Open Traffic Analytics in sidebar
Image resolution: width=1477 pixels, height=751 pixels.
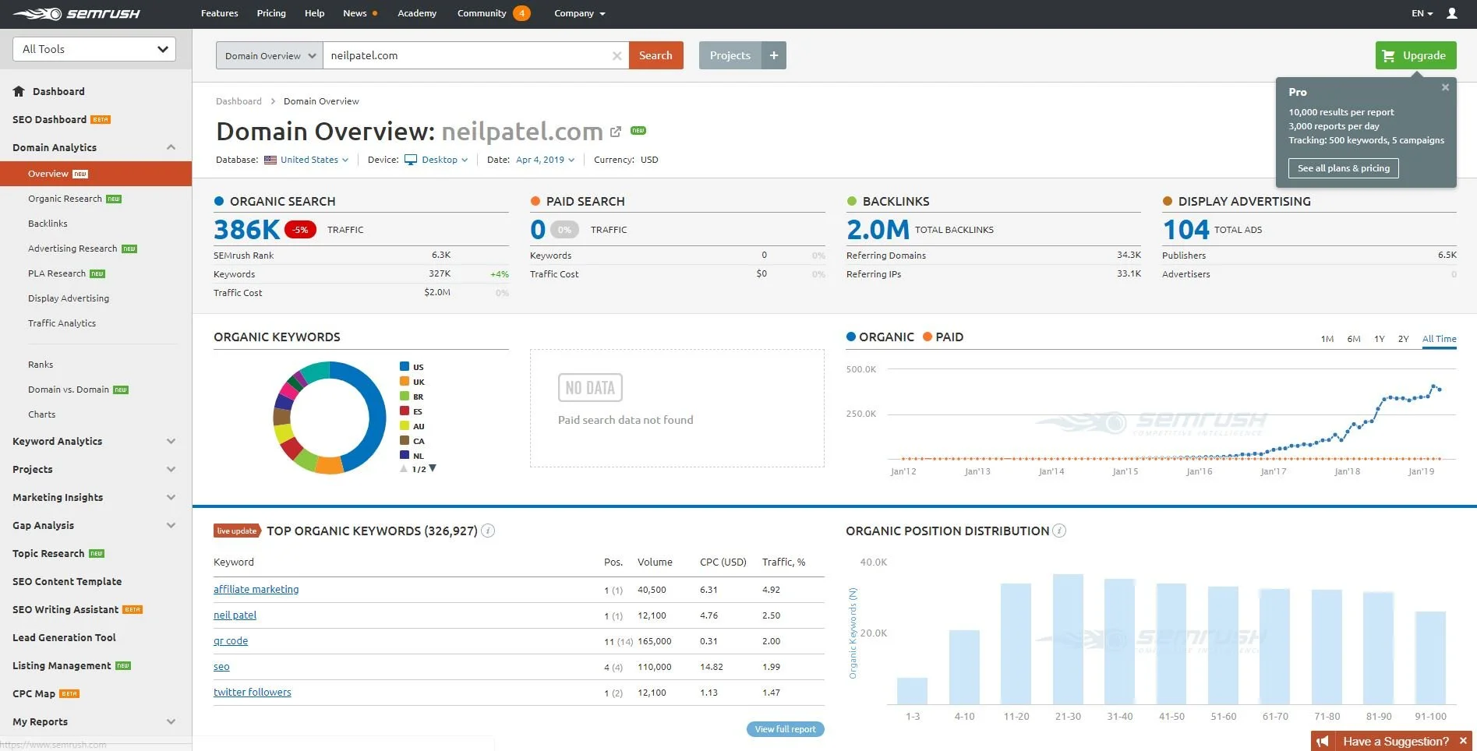coord(62,323)
